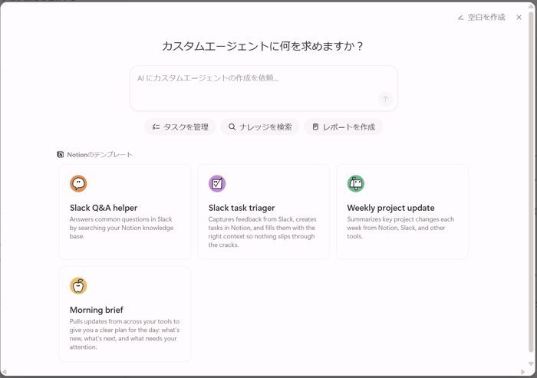Click the horizontal scrollbar right arrow

[x=523, y=372]
